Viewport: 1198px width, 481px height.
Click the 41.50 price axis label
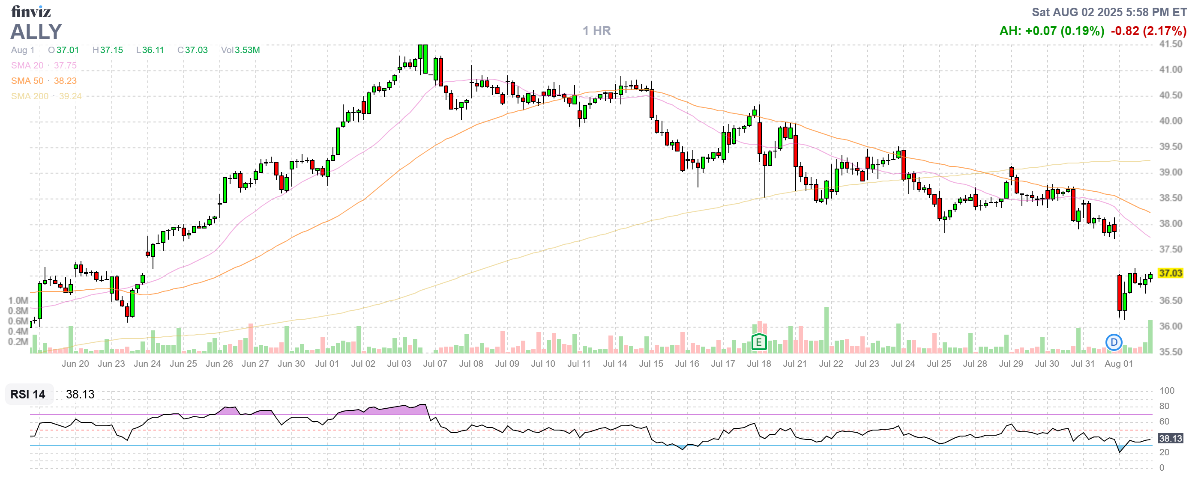click(x=1170, y=44)
